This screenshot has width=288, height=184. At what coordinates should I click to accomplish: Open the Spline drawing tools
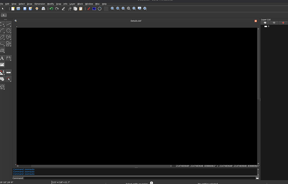8,37
